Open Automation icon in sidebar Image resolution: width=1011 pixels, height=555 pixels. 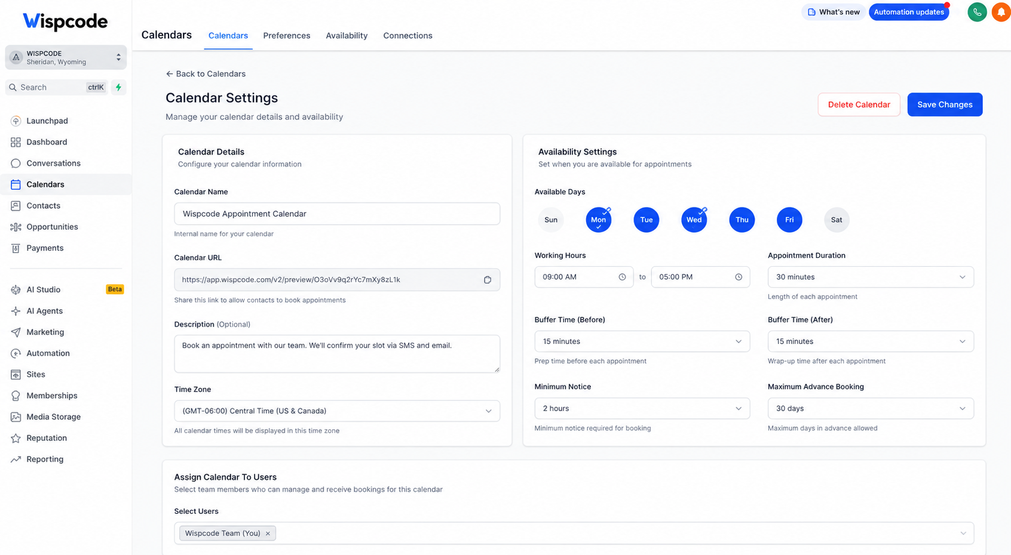coord(16,353)
